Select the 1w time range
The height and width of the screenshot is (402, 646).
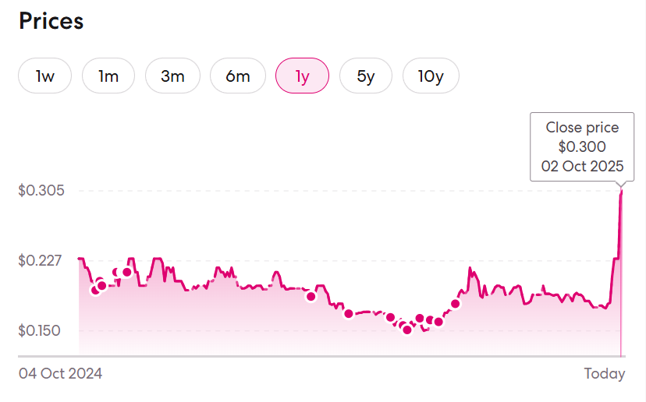[45, 76]
